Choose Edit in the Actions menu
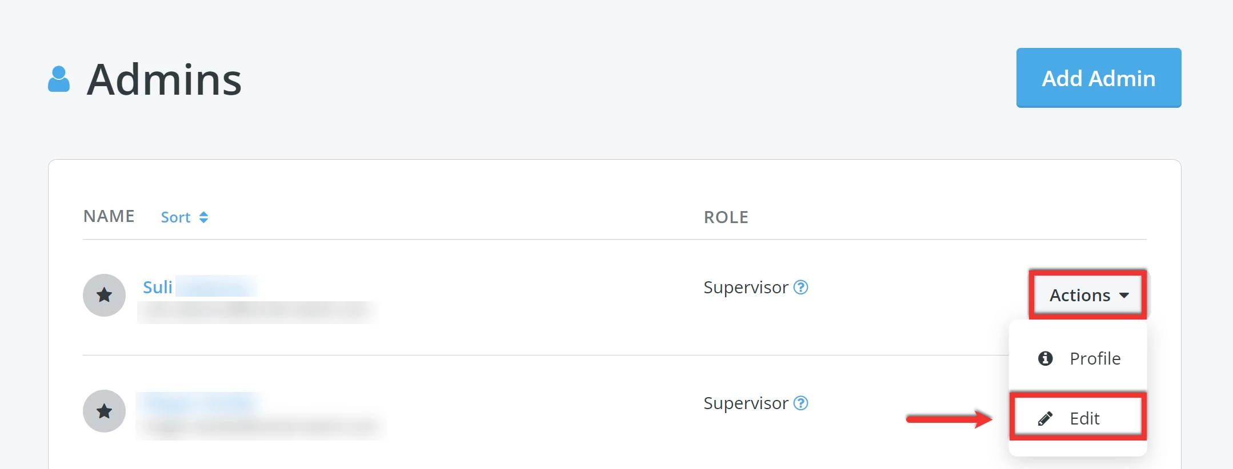 click(x=1084, y=419)
